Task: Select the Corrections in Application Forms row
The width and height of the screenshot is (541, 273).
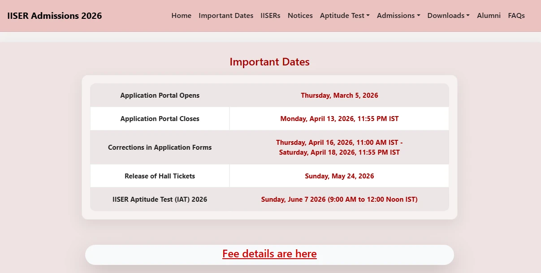Action: pyautogui.click(x=160, y=147)
